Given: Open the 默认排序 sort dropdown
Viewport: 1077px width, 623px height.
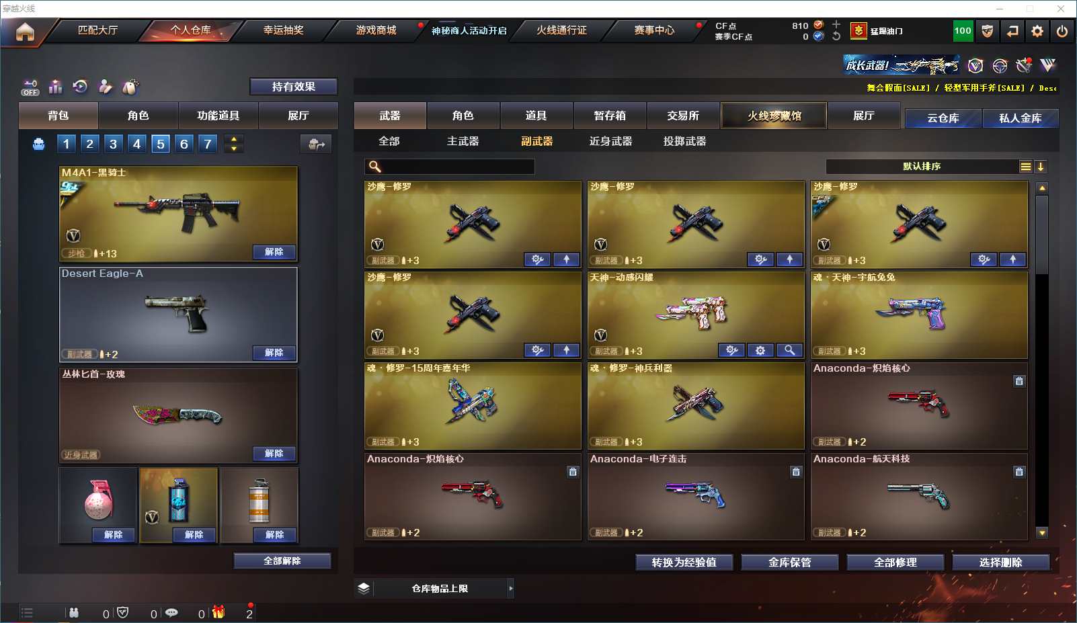Looking at the screenshot, I should coord(922,167).
